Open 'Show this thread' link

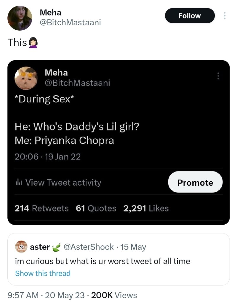(43, 273)
